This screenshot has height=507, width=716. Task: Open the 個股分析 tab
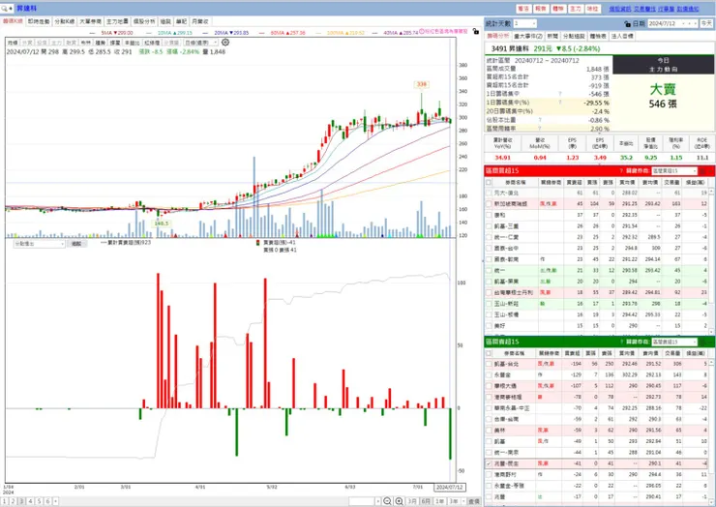(x=144, y=21)
